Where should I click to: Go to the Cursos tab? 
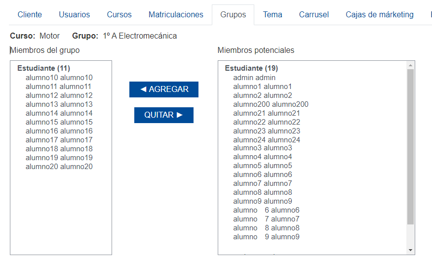click(x=119, y=15)
